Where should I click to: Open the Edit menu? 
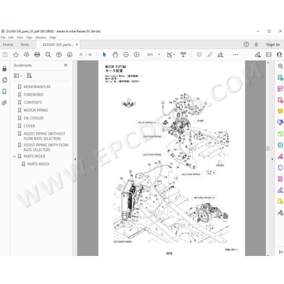click(x=11, y=37)
